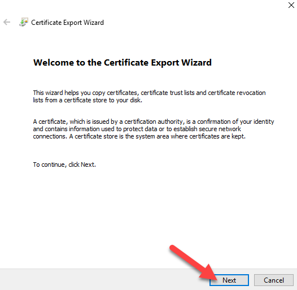Click the "Welcome to the Certificate Export Wizard" heading
This screenshot has width=297, height=290.
coord(123,63)
